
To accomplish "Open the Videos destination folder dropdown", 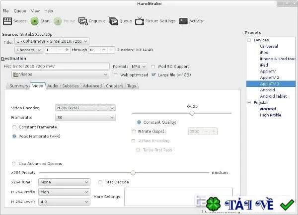I will 60,74.
